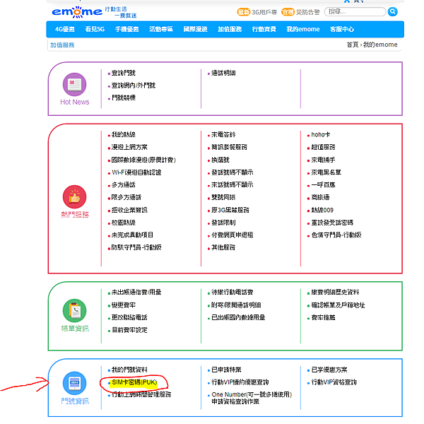Open the 待繳行動電話費 link
The height and width of the screenshot is (424, 424).
coord(232,292)
